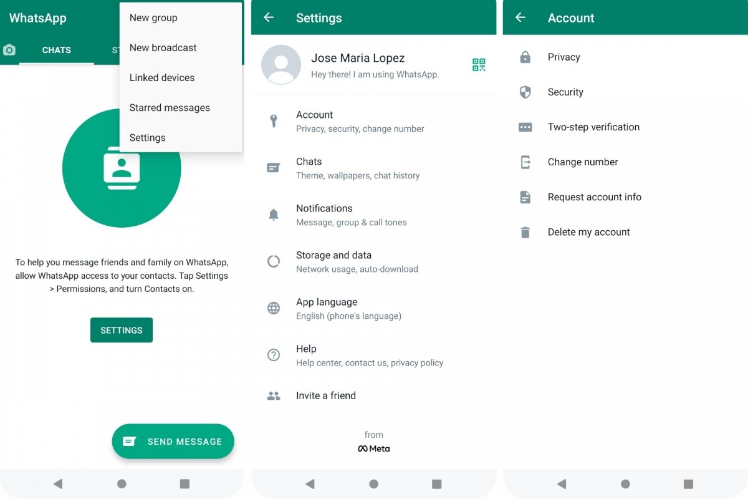
Task: Open Security in Account
Action: click(625, 92)
